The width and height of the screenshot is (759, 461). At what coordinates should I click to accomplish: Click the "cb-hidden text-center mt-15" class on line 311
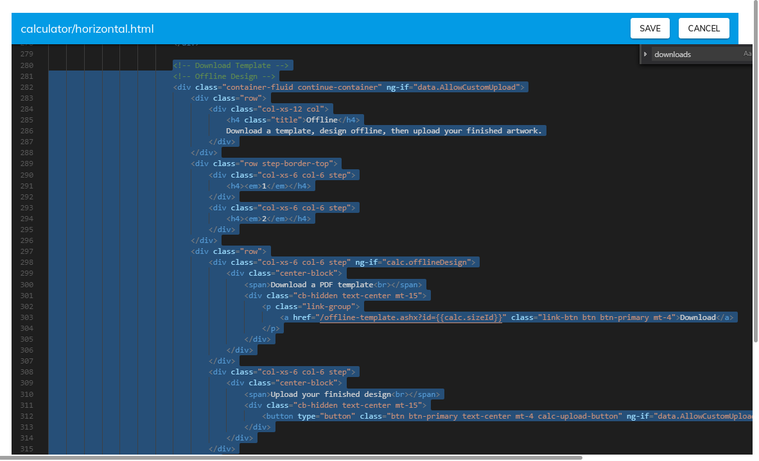[358, 405]
